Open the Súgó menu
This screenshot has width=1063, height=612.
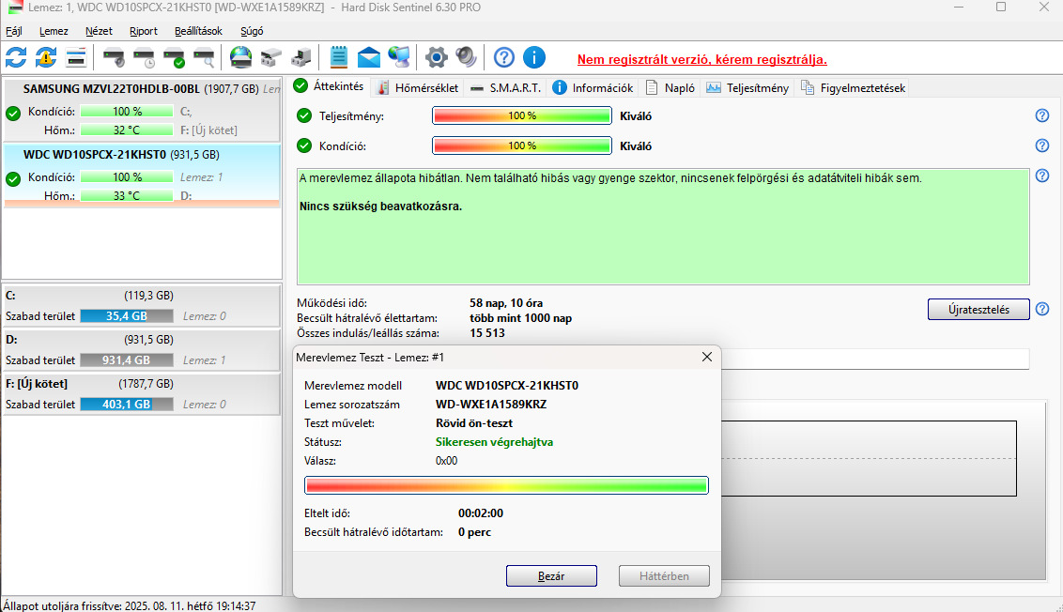point(252,31)
